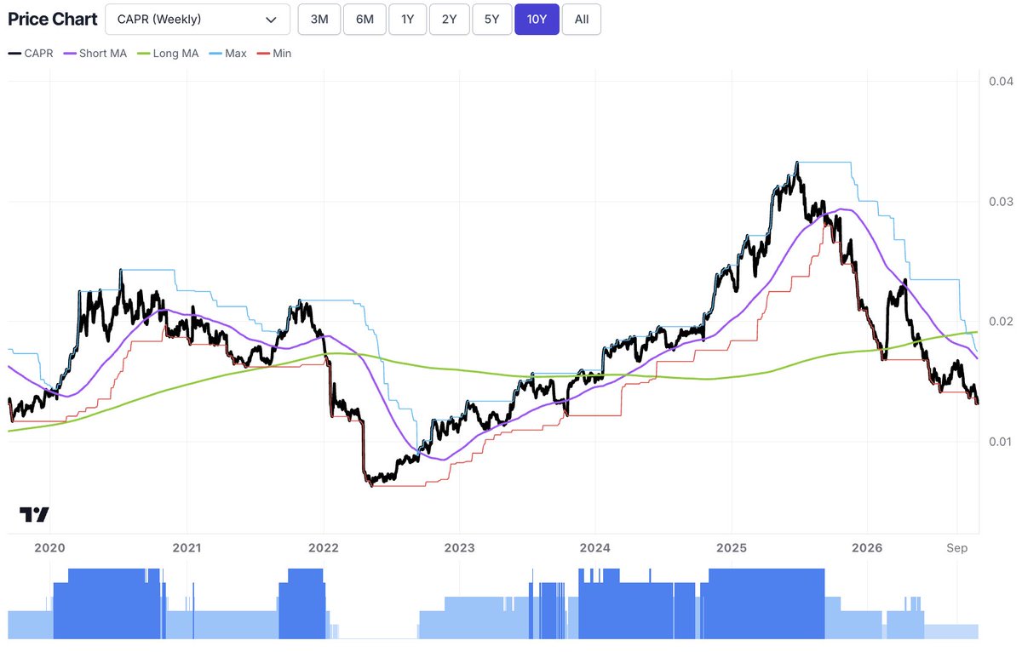Click the 0.03 price axis label
Viewport: 1022px width, 652px height.
[1001, 202]
